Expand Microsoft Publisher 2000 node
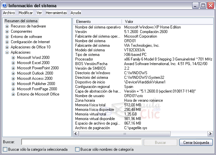 13,84
